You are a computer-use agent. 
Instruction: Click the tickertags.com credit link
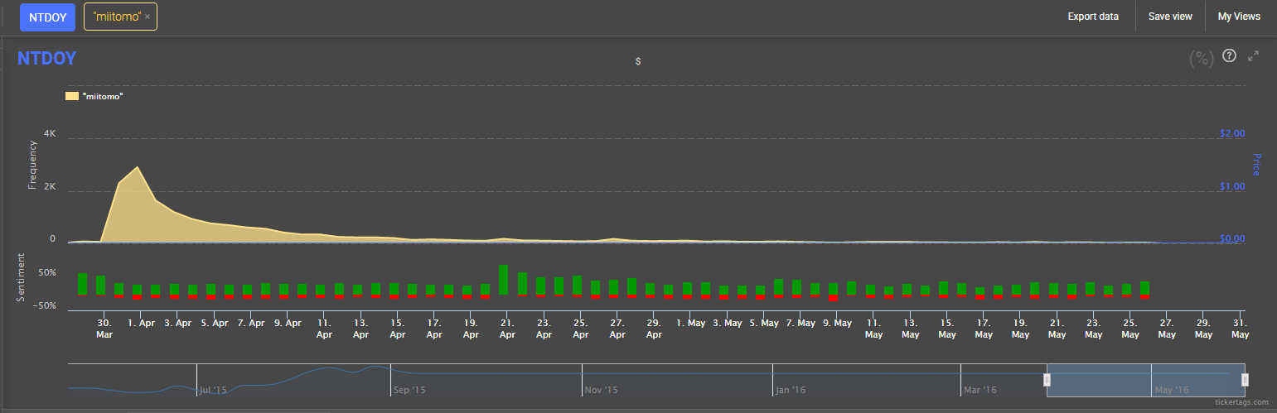[1241, 402]
